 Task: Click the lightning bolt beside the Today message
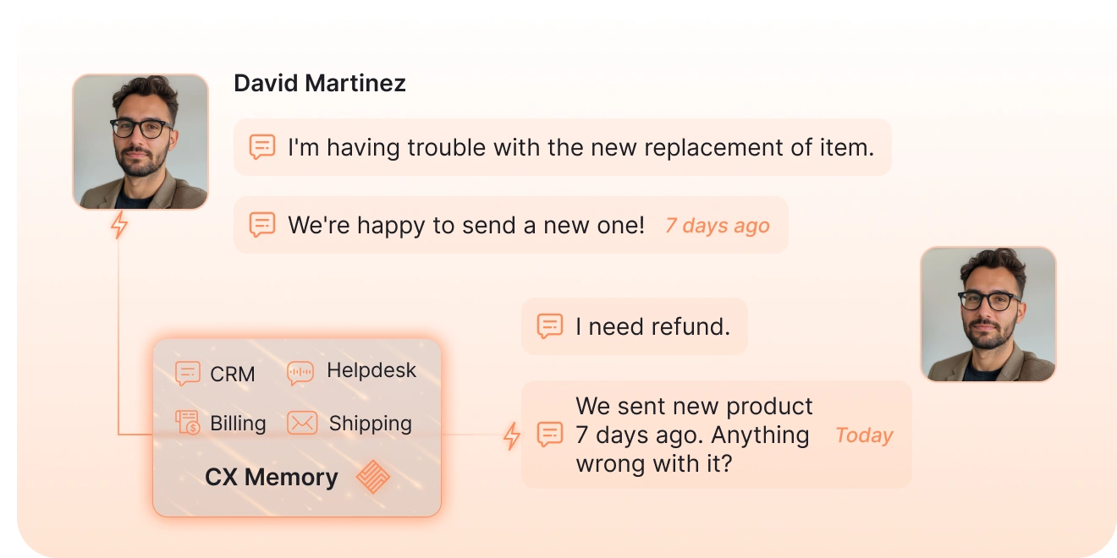point(511,435)
